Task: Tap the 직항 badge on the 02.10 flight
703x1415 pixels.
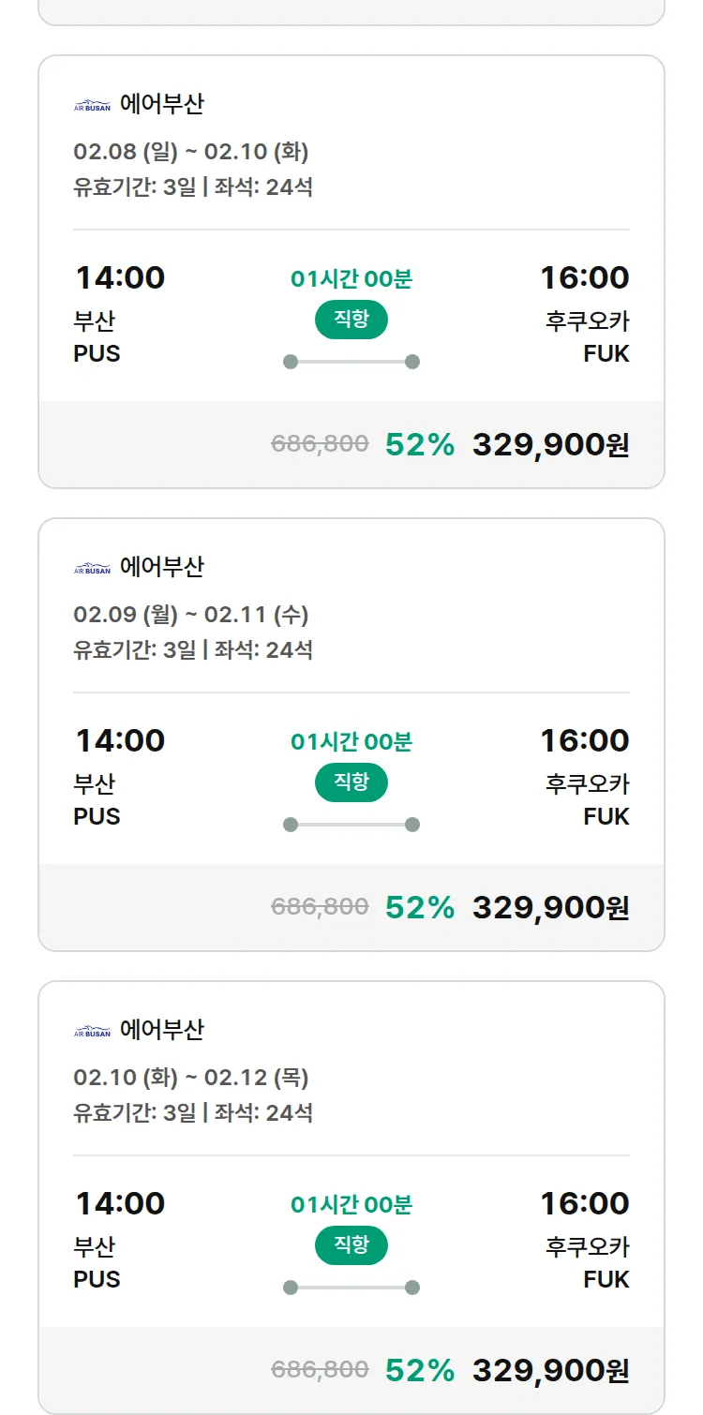Action: coord(351,1245)
